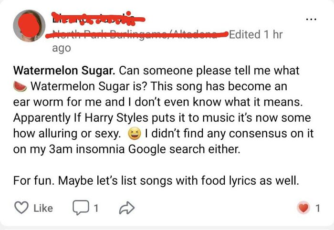This screenshot has width=334, height=230.
Task: Tap the heart icon to like the post
Action: click(x=22, y=208)
